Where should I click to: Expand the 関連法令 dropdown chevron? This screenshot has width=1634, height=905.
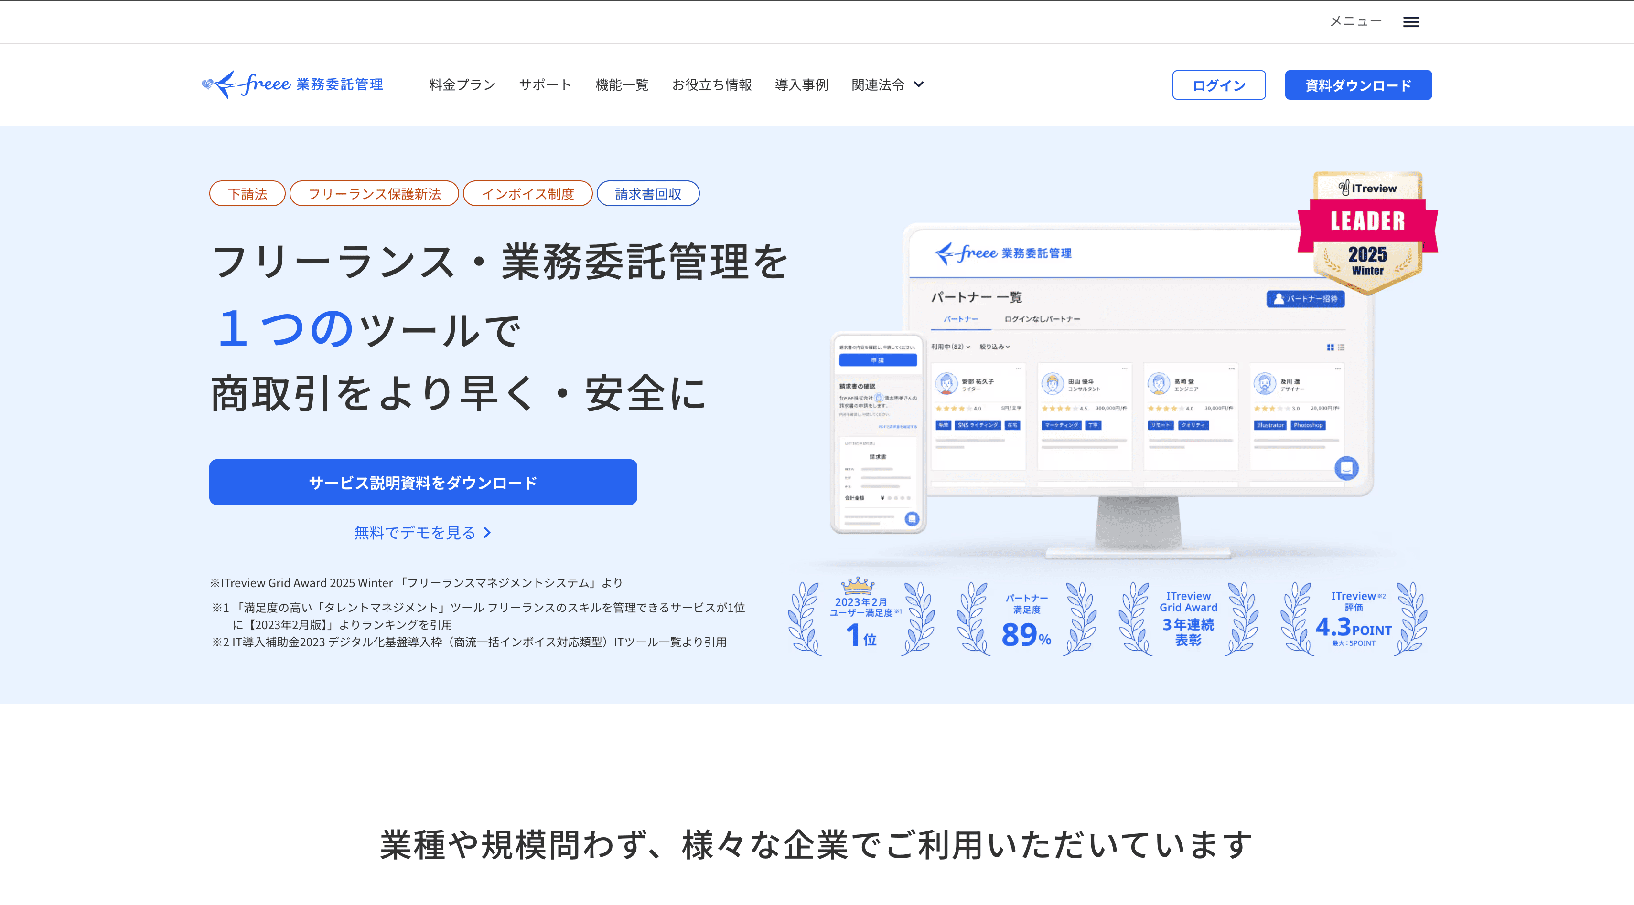click(x=918, y=84)
